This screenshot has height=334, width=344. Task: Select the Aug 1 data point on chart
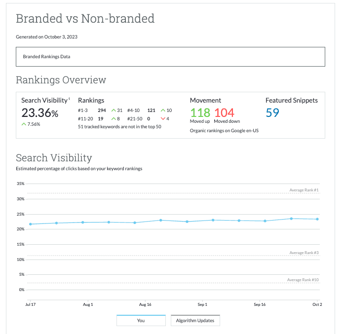83,223
